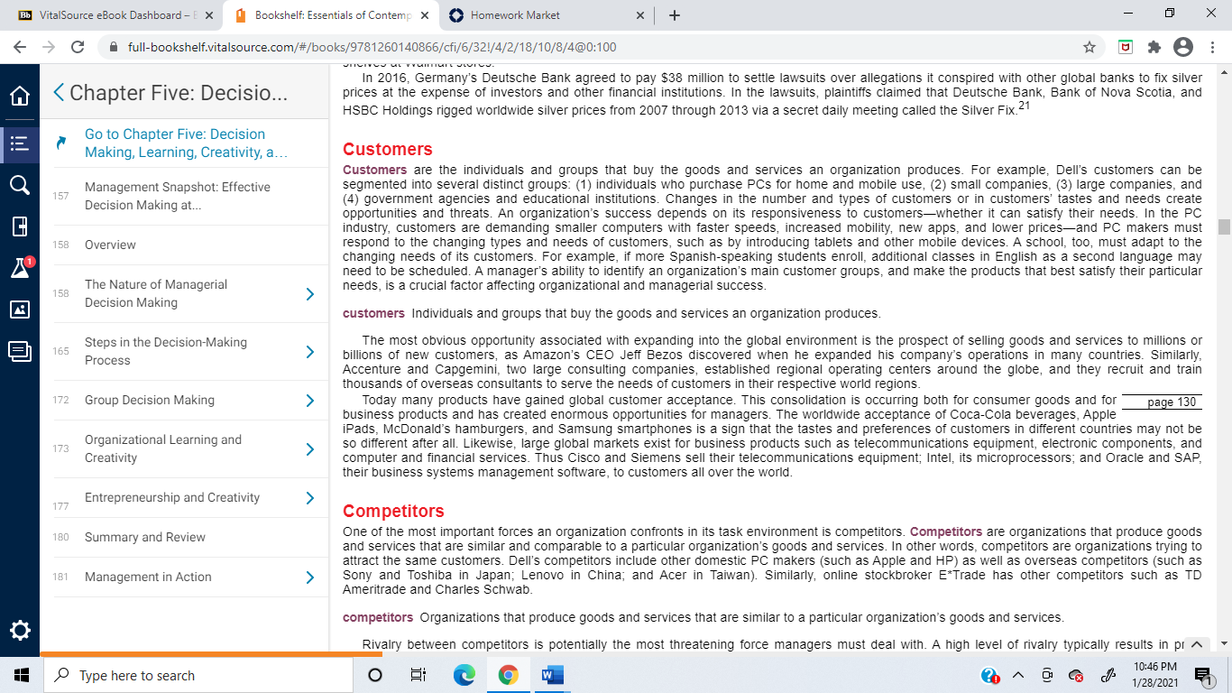Close the Homework Market tab
Screen dimensions: 1232x693
pos(640,15)
